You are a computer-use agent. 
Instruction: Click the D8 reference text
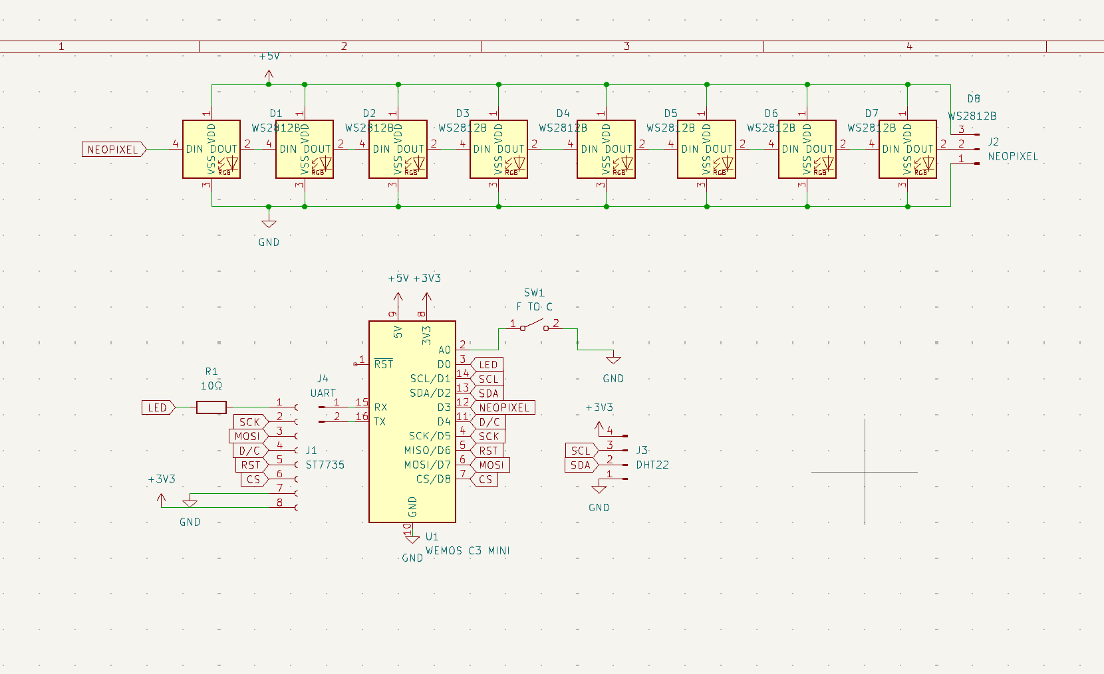click(x=974, y=99)
